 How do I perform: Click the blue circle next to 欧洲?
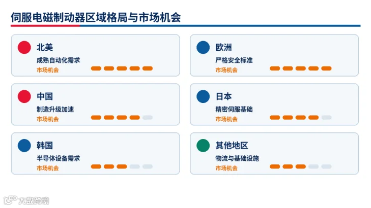203,47
